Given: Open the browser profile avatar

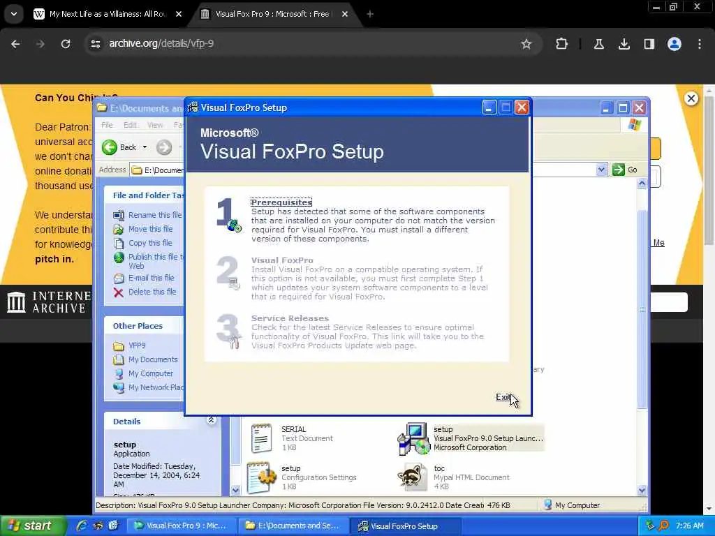Looking at the screenshot, I should (675, 44).
